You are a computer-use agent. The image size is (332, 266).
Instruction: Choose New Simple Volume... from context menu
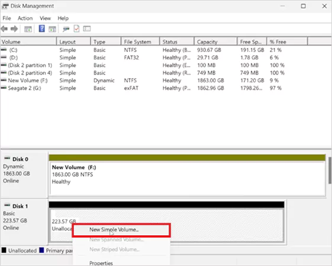[x=121, y=230]
